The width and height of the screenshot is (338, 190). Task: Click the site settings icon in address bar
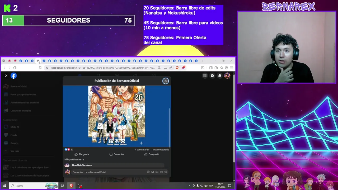point(47,68)
